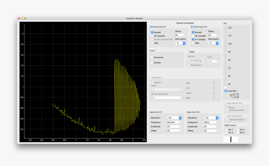269x166 pixels.
Task: Click Signal Gen CH2 Offset stepper
Action: [x=218, y=131]
